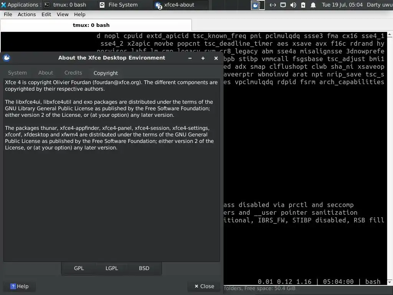Click the Free space: 50.4 GiB status text
393x295 pixels.
270,288
